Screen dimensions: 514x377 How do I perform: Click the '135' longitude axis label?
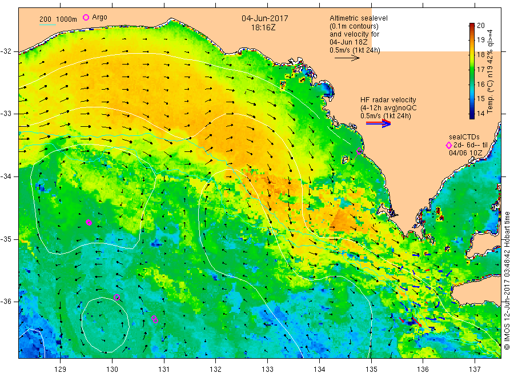371,369
